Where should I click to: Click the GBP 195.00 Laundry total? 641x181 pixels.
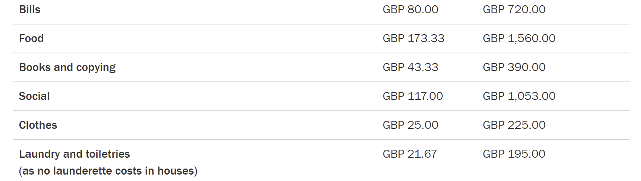[514, 154]
